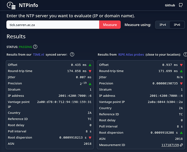Switch measurement to IPv6

pyautogui.click(x=177, y=25)
